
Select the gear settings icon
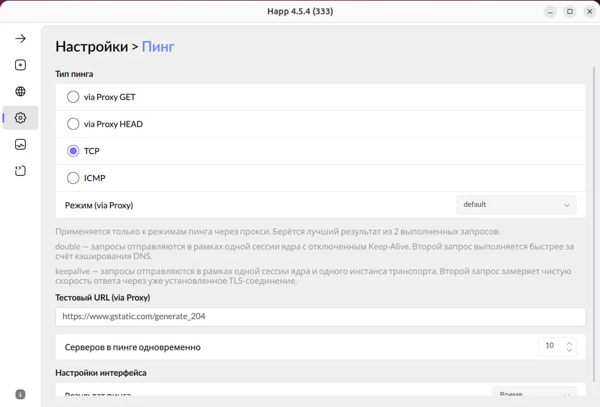point(20,118)
